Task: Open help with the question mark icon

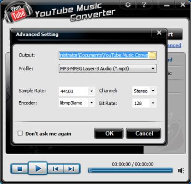Action: point(144,5)
